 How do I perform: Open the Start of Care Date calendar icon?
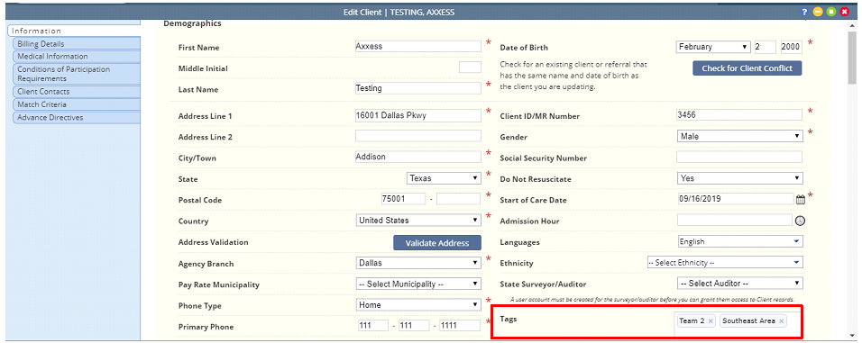coord(801,200)
